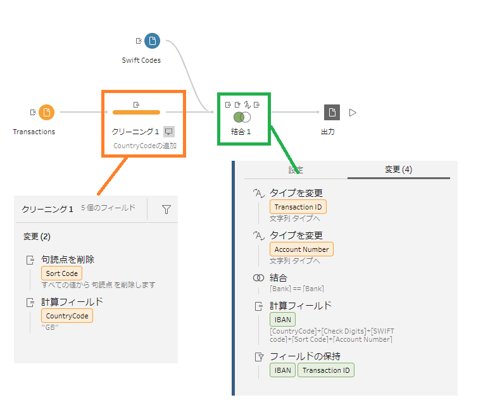Click first calculated field icon above 結合 1
Image resolution: width=483 pixels, height=407 pixels.
[228, 104]
